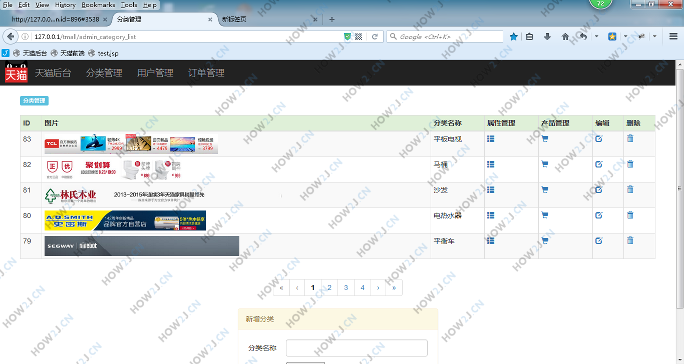This screenshot has height=364, width=684.
Task: Go to browser home page icon
Action: [565, 36]
